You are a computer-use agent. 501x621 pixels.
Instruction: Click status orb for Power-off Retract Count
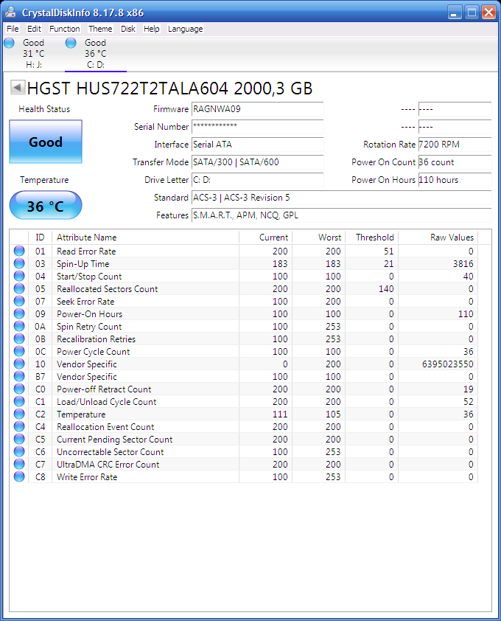19,389
